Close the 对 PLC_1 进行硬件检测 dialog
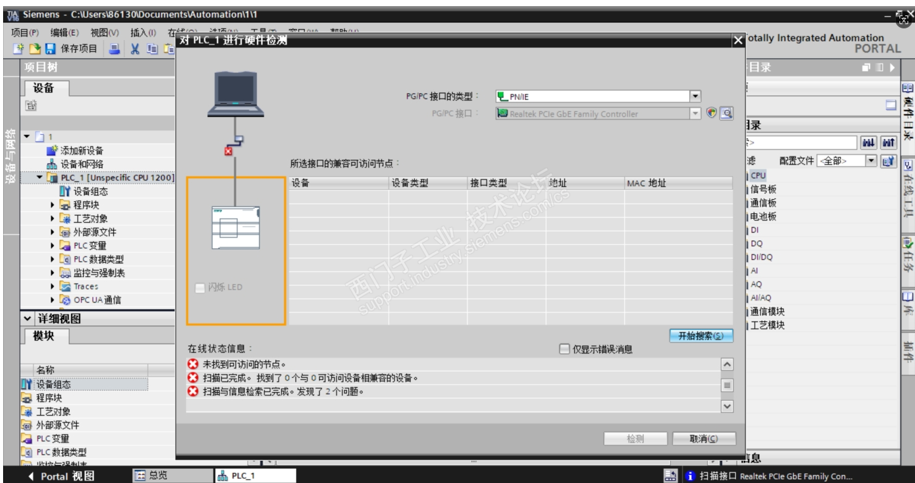 click(x=738, y=41)
